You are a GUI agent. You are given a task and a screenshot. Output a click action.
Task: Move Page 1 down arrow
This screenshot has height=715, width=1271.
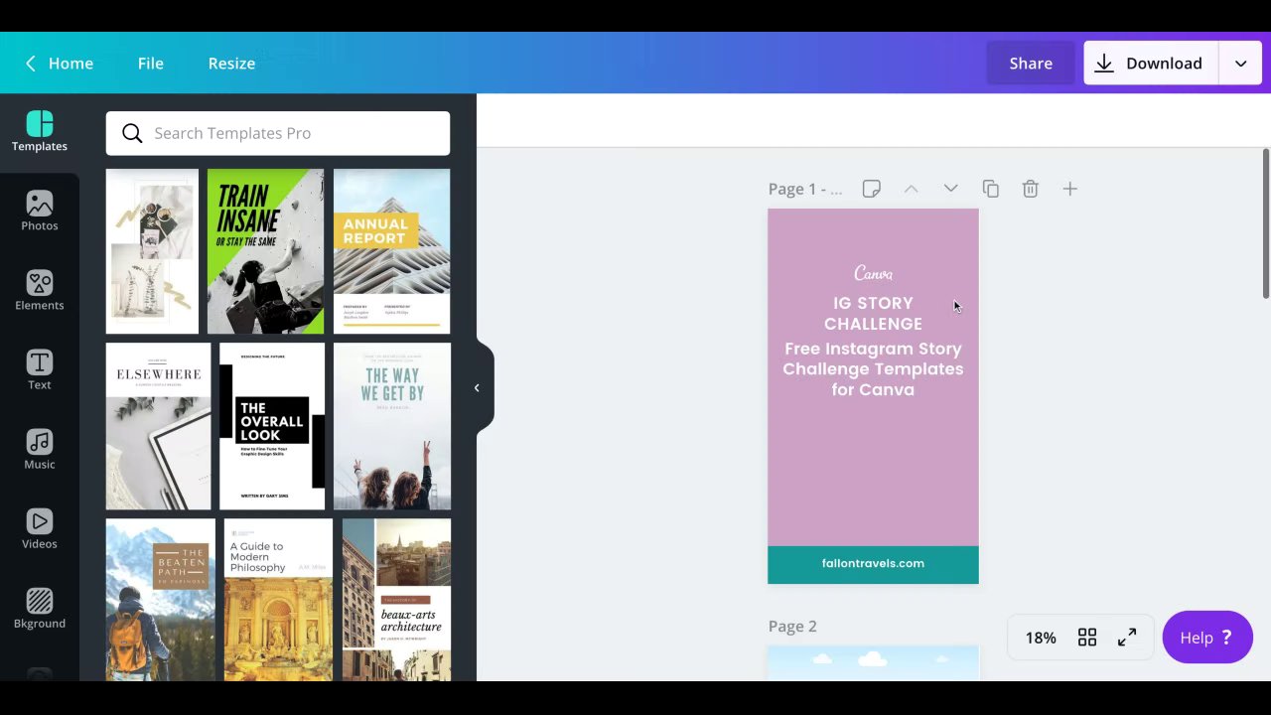(950, 189)
